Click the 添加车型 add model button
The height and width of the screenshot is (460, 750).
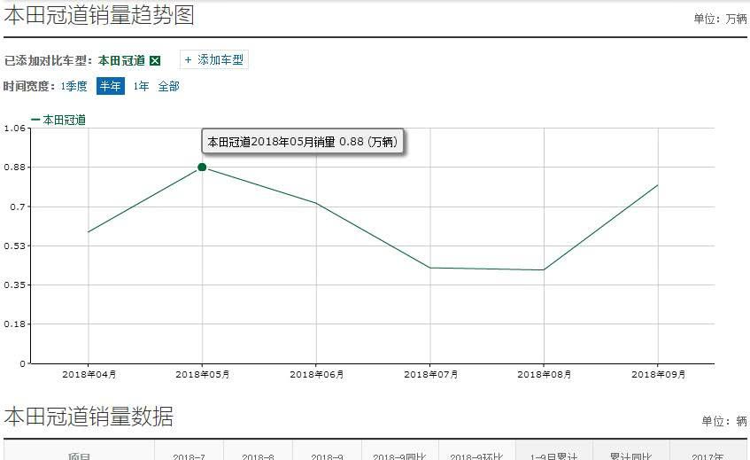(213, 60)
